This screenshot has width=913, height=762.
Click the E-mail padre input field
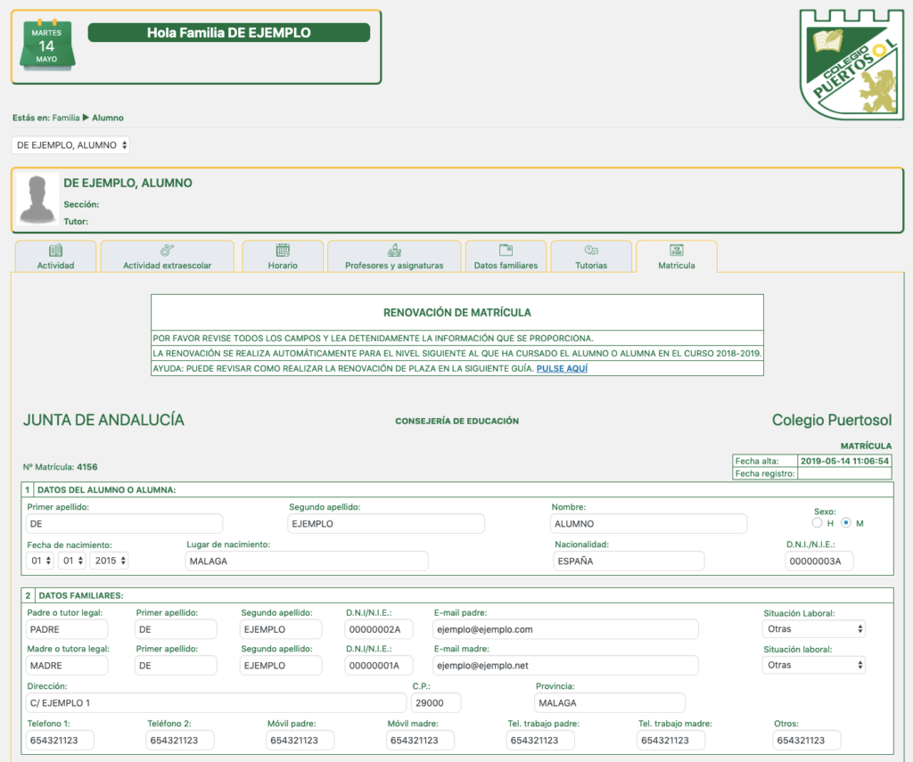[x=563, y=629]
